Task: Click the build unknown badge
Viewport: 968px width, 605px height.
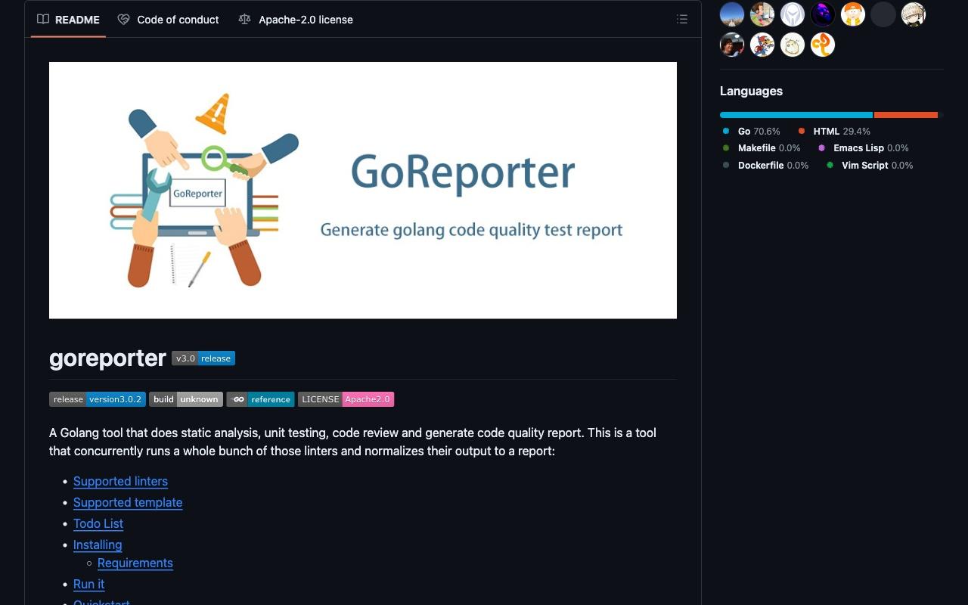Action: coord(186,399)
